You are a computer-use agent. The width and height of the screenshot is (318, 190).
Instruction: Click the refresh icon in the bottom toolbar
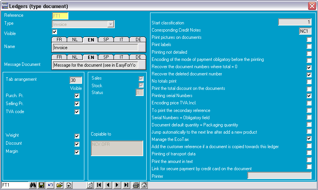pyautogui.click(x=90, y=185)
